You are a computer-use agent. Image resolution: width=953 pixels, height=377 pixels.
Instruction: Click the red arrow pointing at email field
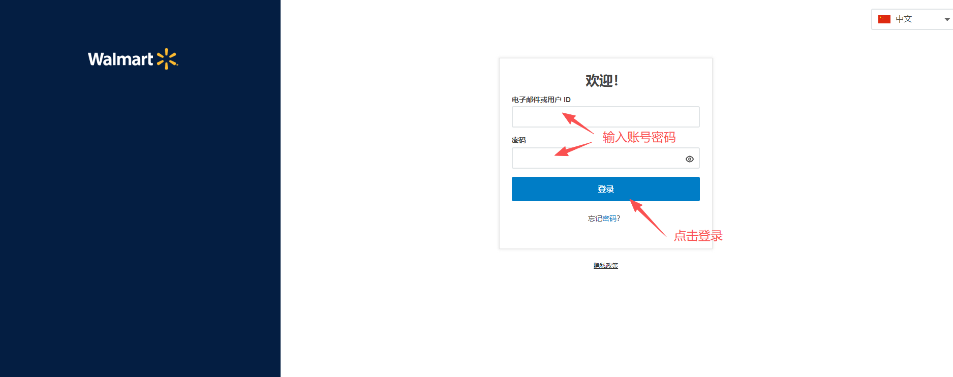577,123
